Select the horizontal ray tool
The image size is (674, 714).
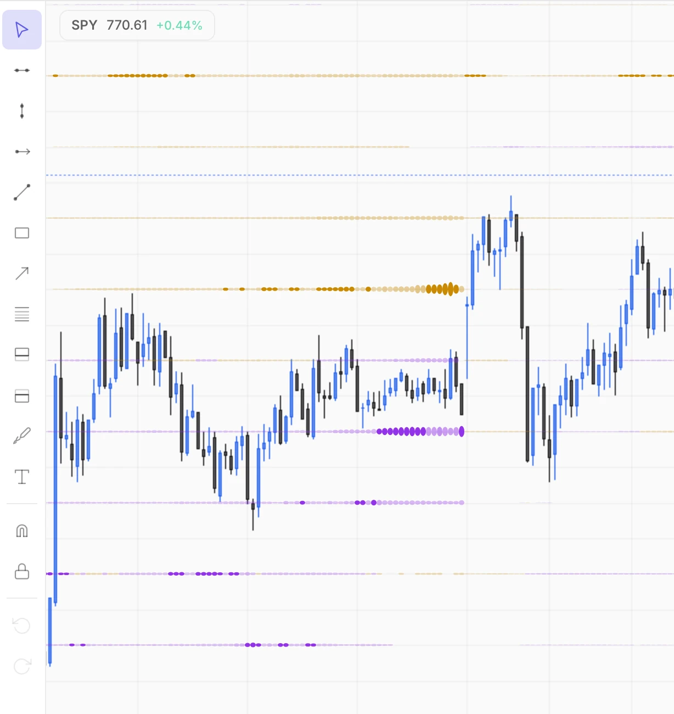(22, 152)
